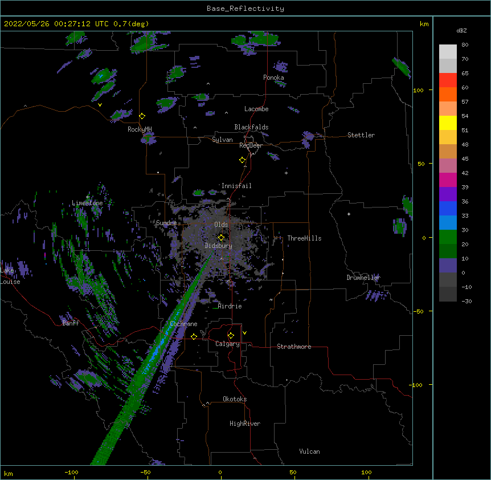Click the white plus marker north of Drumheller
This screenshot has height=480, width=491.
[349, 214]
